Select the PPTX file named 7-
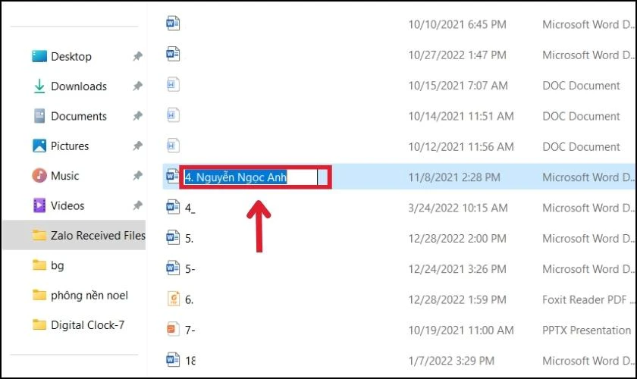This screenshot has width=637, height=379. 190,330
